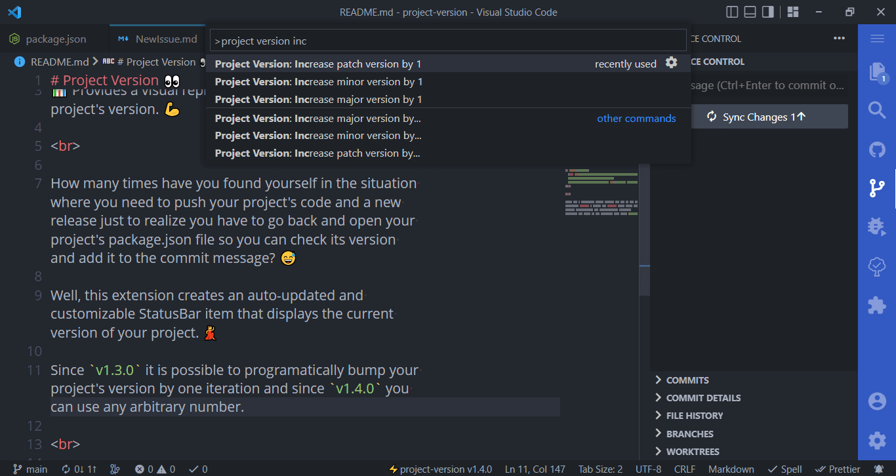The image size is (896, 476).
Task: Synchronize changes 0↓ 1↑ in status bar
Action: point(79,469)
